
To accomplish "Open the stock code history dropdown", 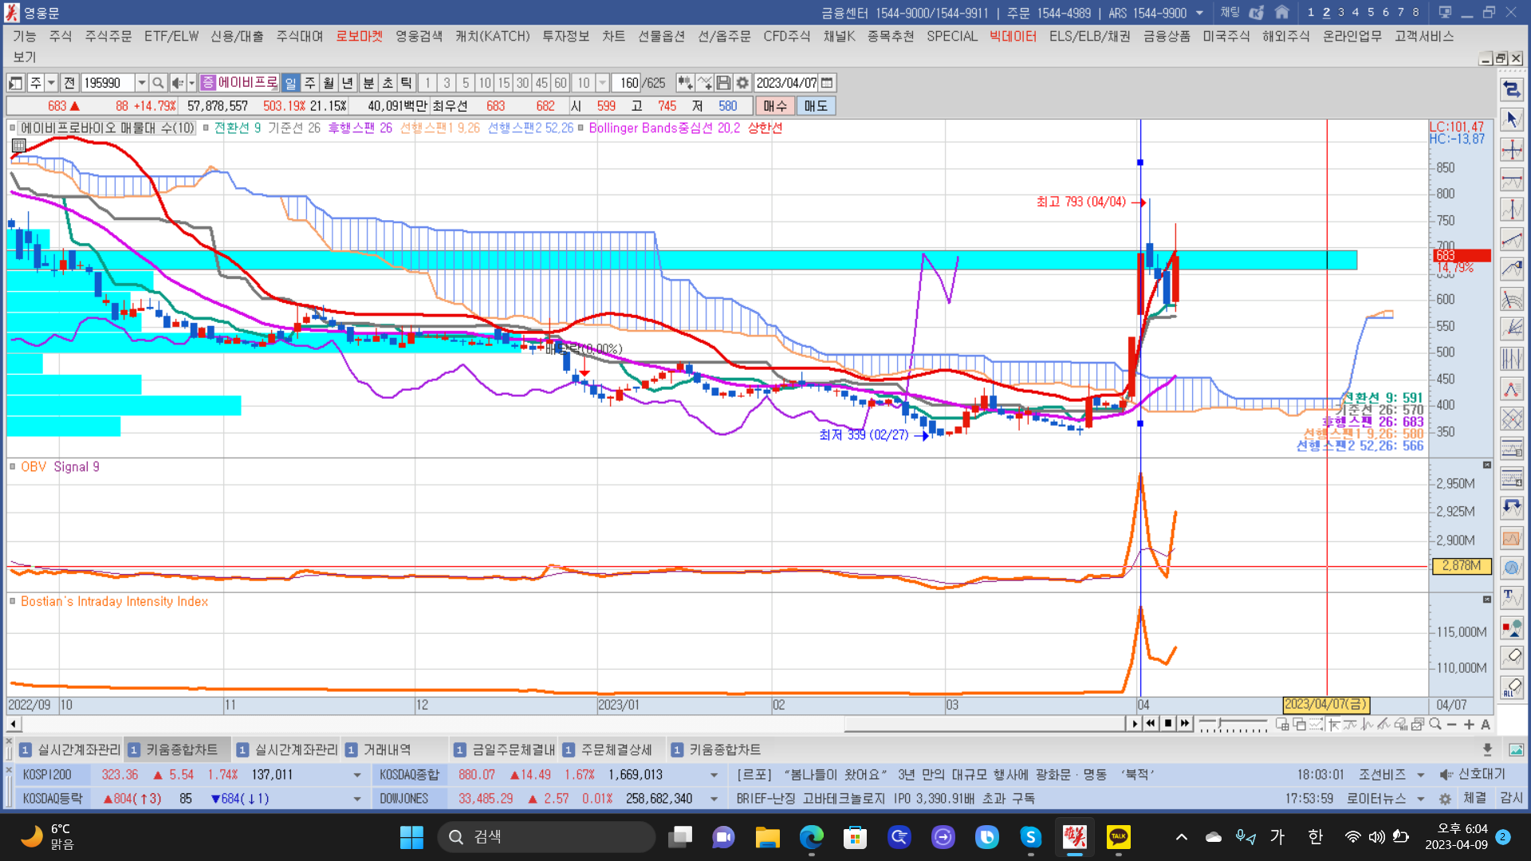I will 141,83.
